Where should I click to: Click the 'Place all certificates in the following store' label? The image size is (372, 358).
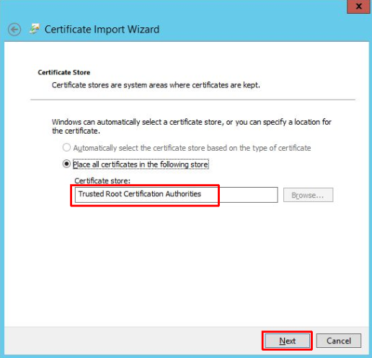[141, 165]
